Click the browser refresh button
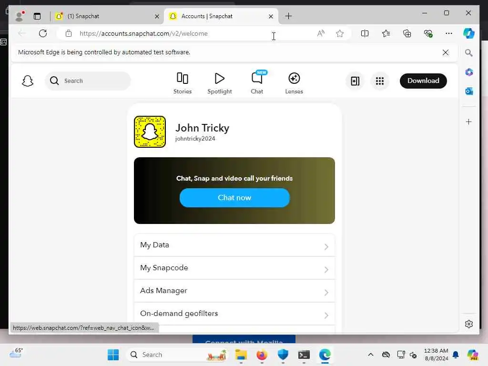Screen dimensions: 488x366 click(43, 33)
